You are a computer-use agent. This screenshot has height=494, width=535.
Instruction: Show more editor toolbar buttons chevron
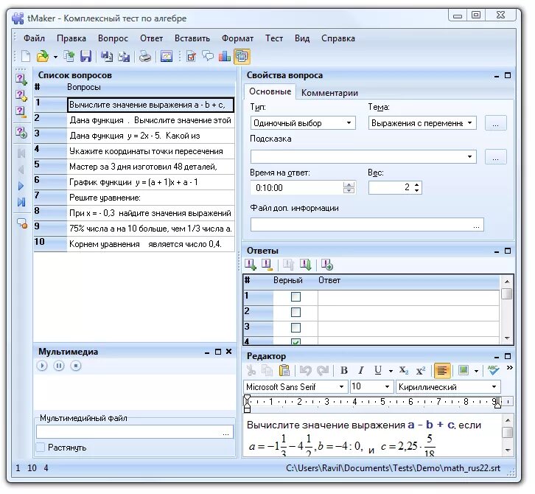(x=510, y=368)
